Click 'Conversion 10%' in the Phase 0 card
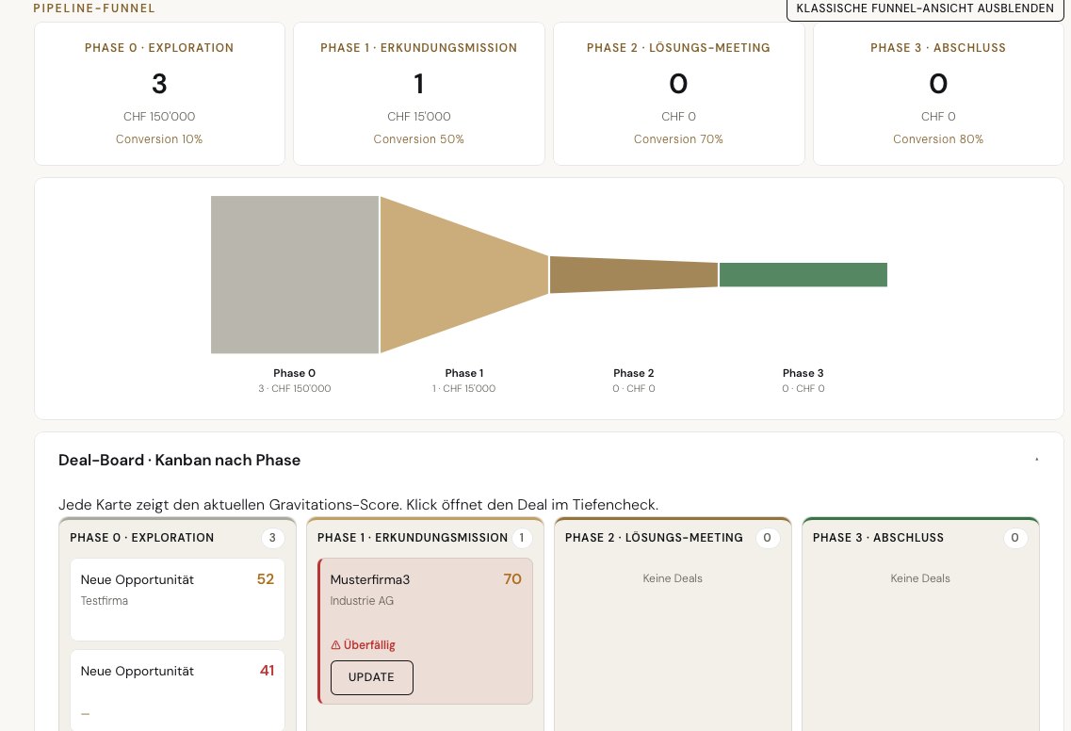1071x731 pixels. [159, 139]
